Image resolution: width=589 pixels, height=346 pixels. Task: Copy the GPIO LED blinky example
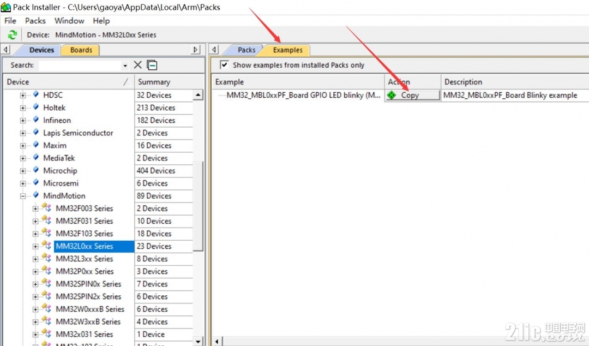click(412, 95)
